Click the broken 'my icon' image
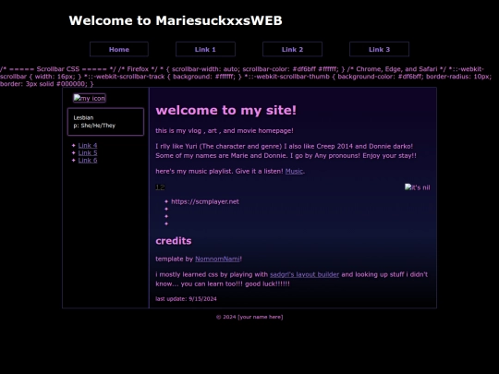 [90, 98]
